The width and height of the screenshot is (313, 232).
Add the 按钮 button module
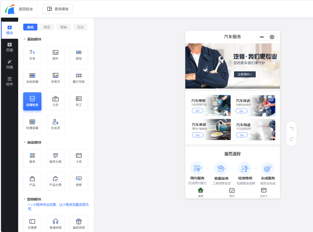click(79, 55)
